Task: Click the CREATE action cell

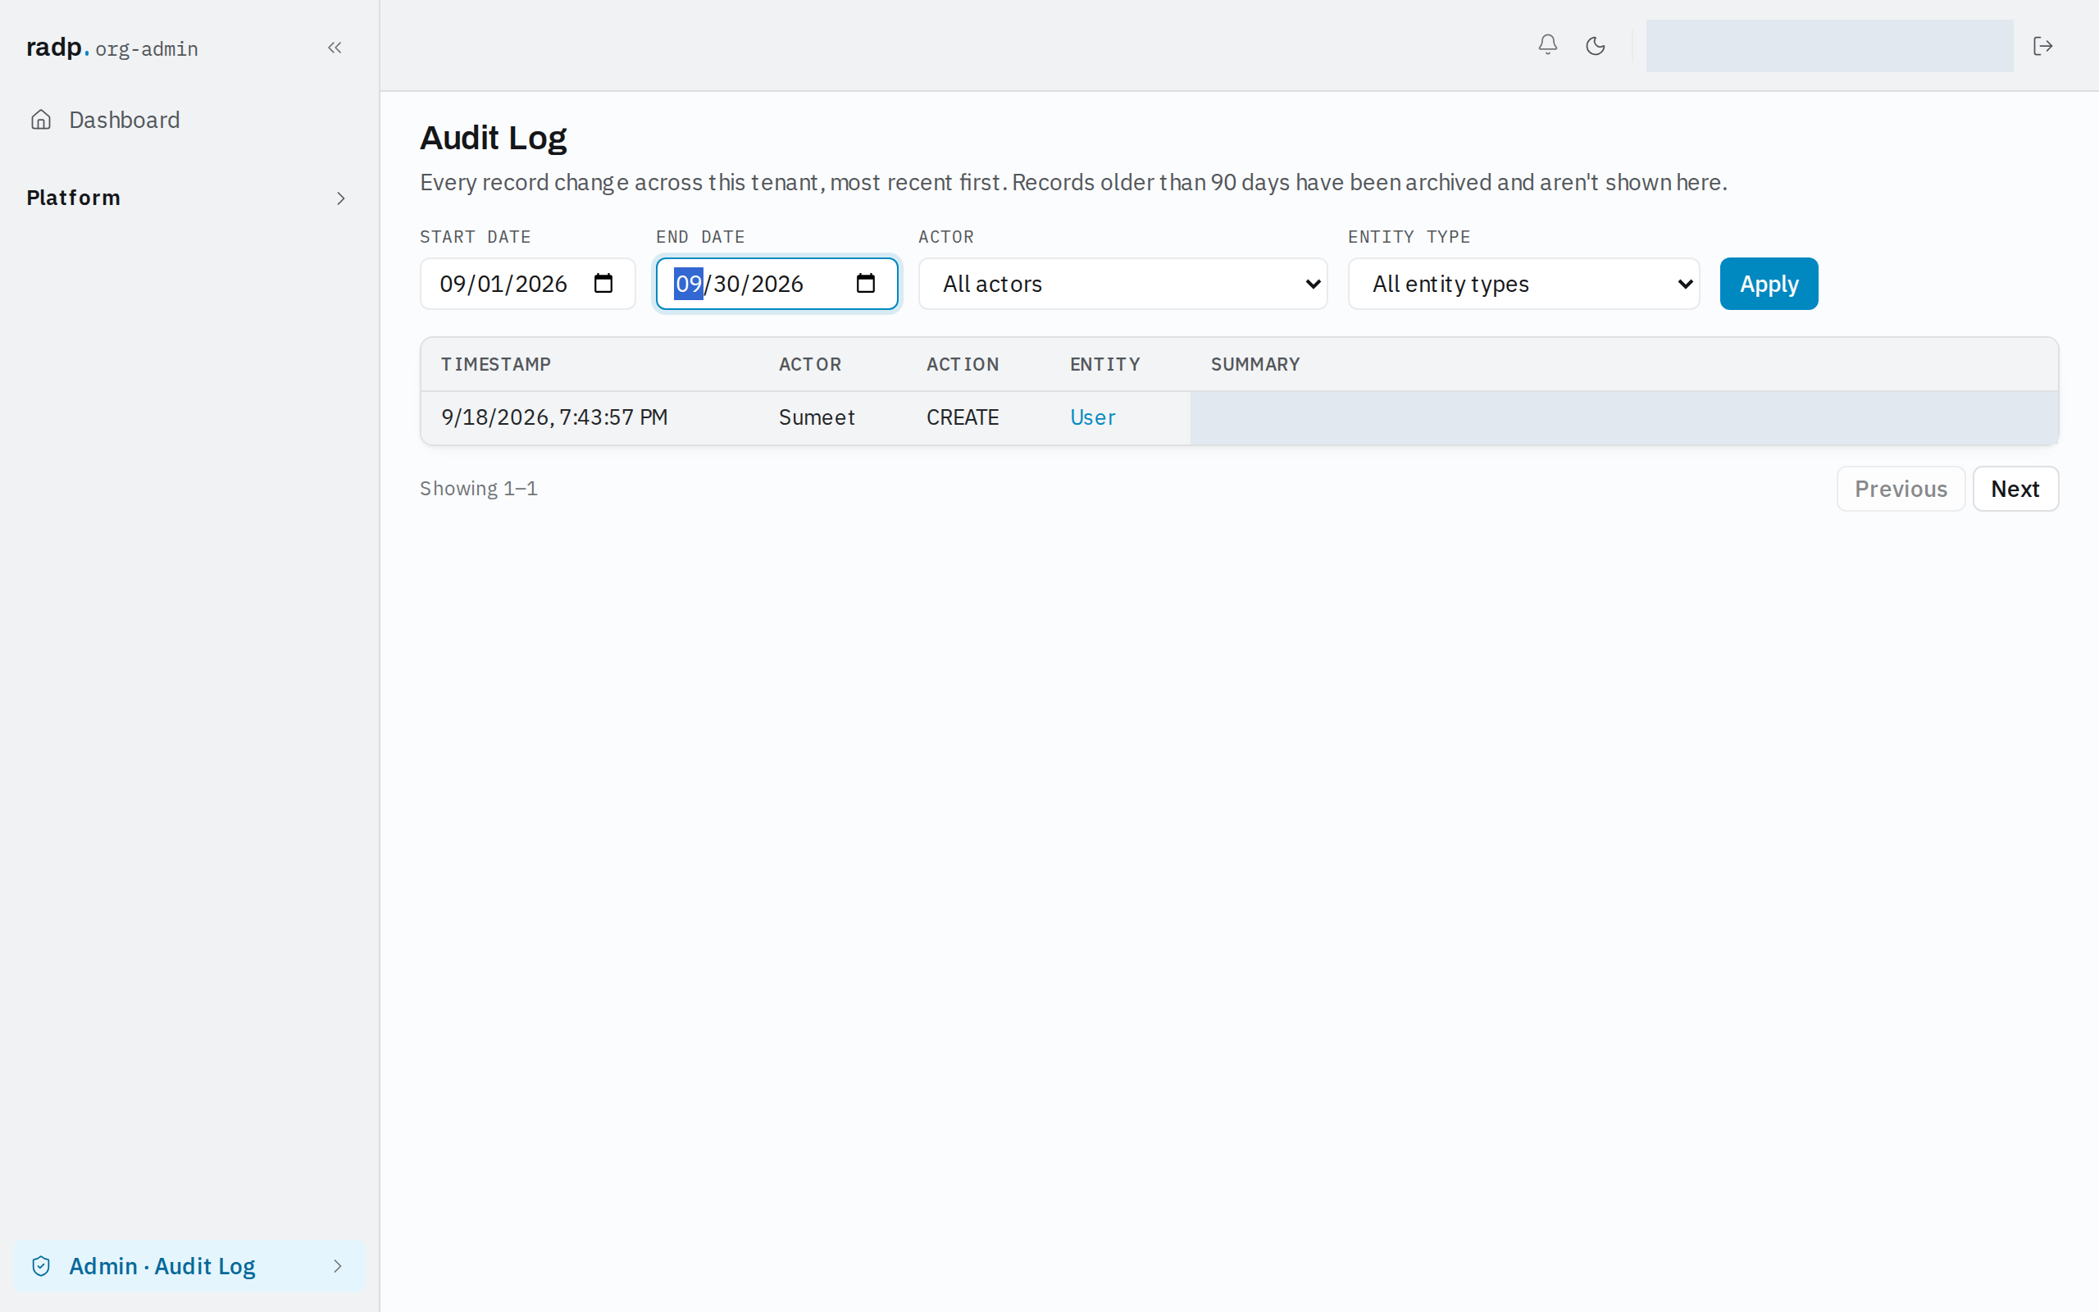Action: tap(963, 417)
